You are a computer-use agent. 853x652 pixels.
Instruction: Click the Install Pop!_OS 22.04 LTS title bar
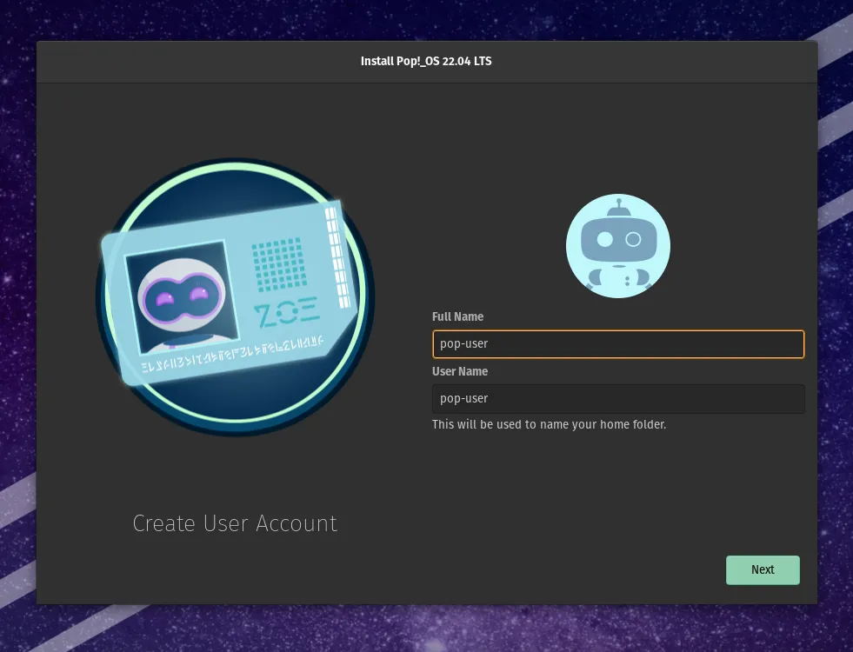pos(426,61)
